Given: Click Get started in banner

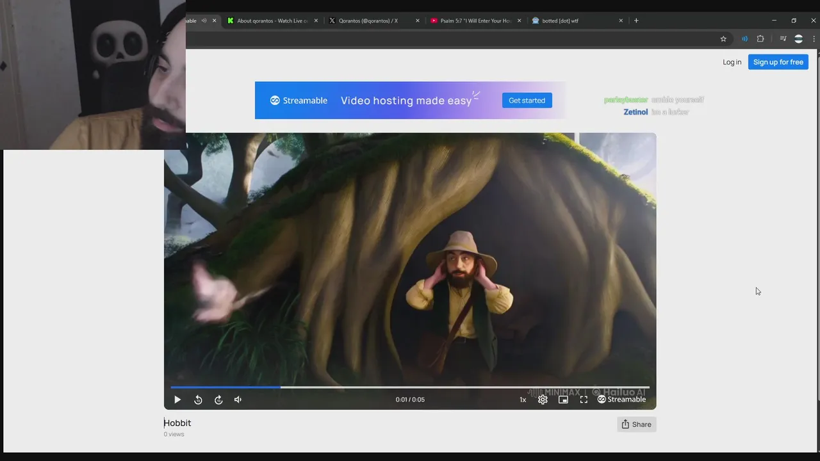Looking at the screenshot, I should click(527, 101).
